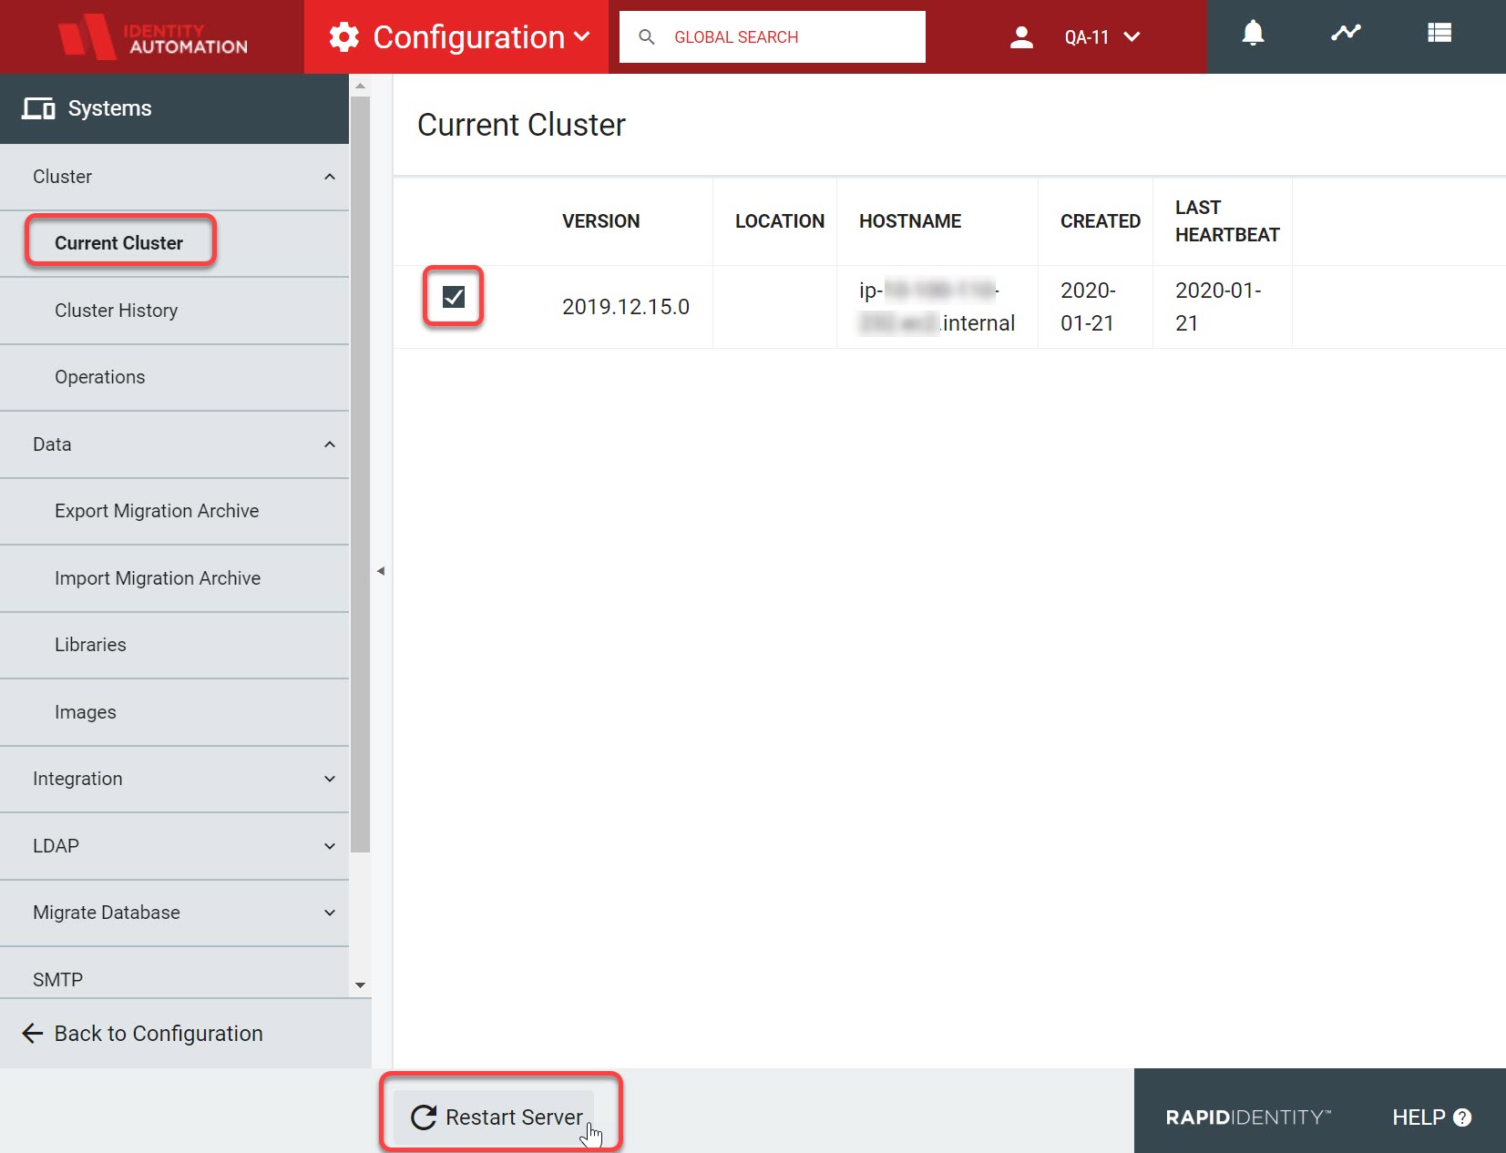Click the HELP link

(1431, 1117)
